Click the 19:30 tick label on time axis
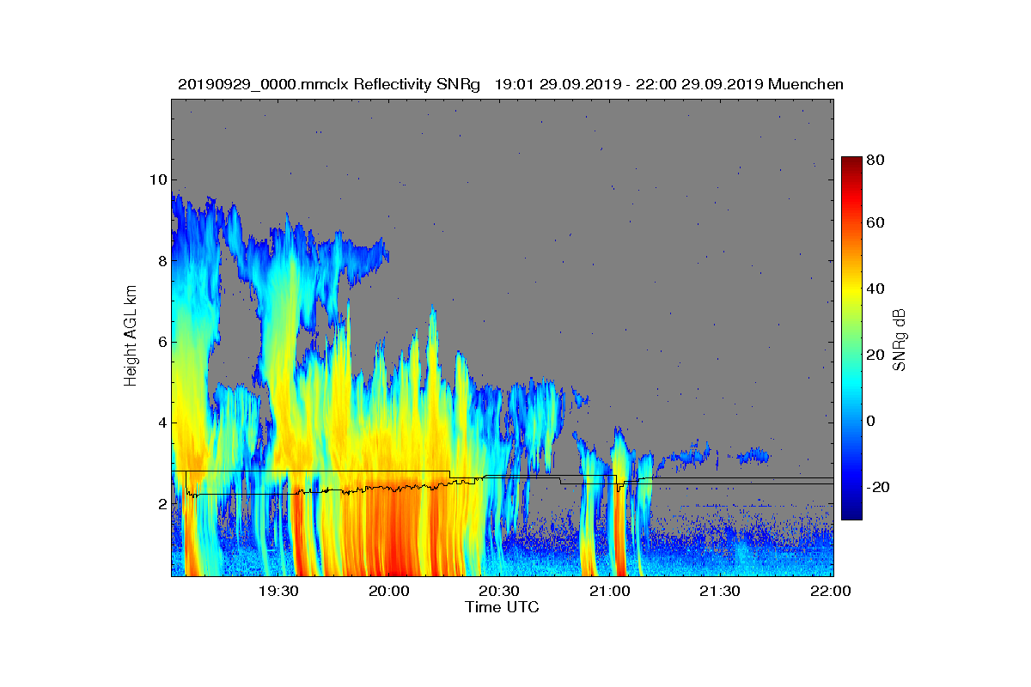The height and width of the screenshot is (687, 1031). click(x=278, y=592)
